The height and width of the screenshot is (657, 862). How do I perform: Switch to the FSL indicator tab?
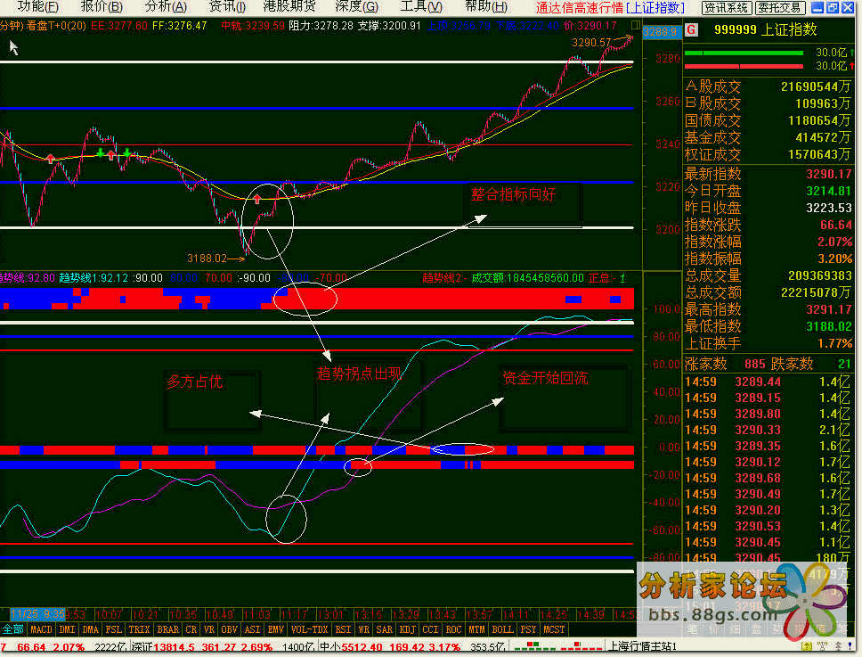point(114,629)
